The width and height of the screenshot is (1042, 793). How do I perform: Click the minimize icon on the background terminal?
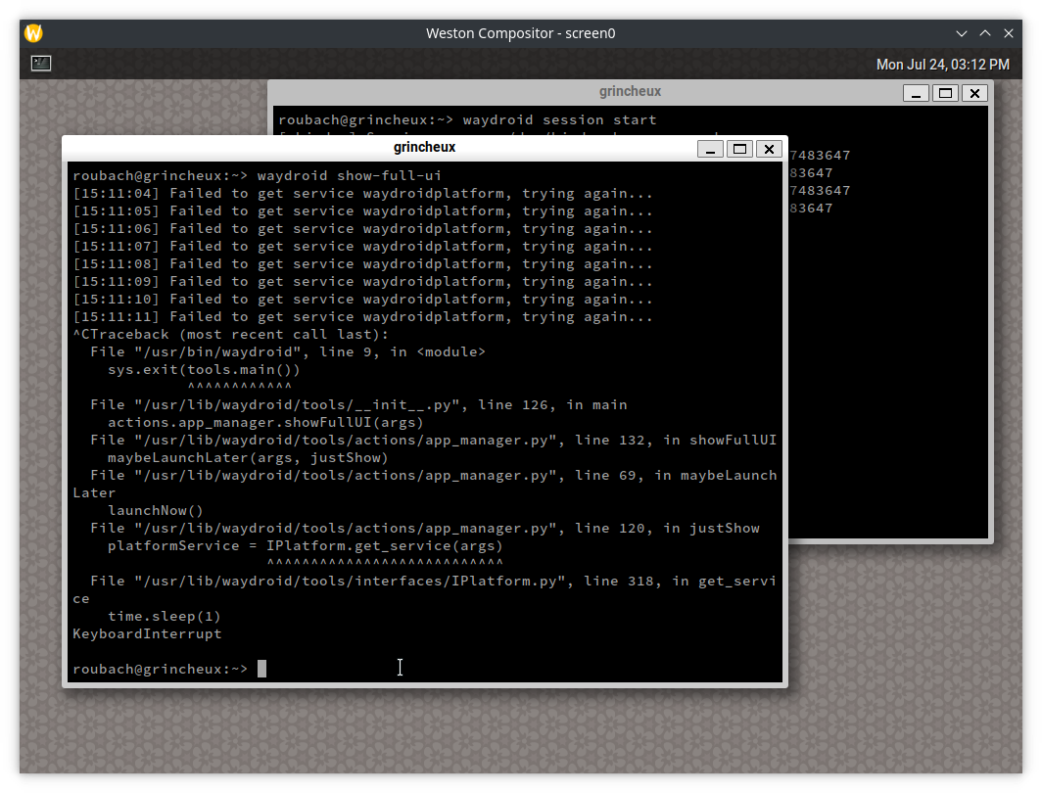coord(917,92)
